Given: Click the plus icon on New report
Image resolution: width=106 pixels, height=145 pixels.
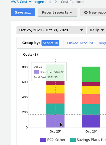Looking at the screenshot, I should 86,12.
